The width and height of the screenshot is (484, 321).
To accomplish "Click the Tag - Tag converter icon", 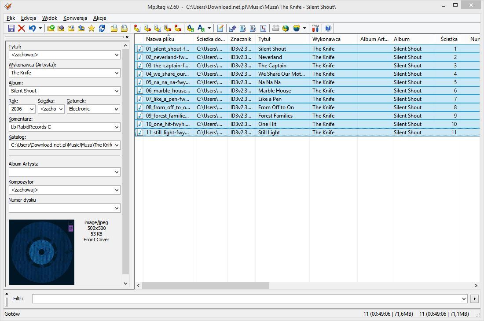I will click(178, 29).
